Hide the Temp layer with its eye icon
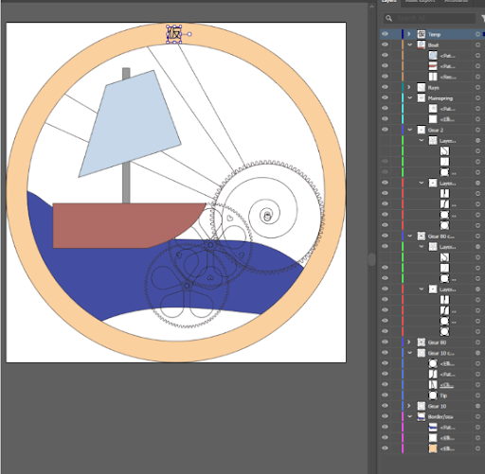Image resolution: width=485 pixels, height=474 pixels. (385, 34)
